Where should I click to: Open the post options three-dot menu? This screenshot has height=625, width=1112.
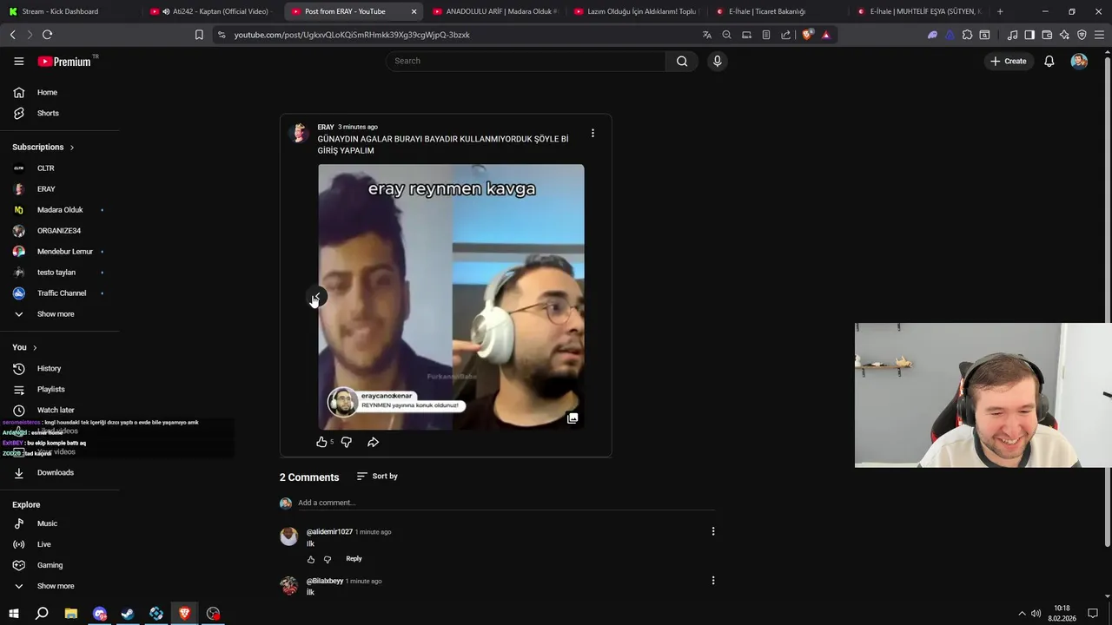(592, 133)
